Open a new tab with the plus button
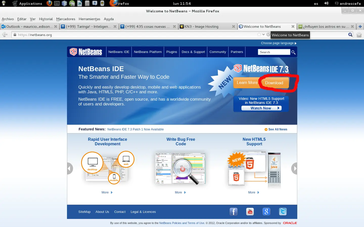364x227 pixels. tap(360, 26)
